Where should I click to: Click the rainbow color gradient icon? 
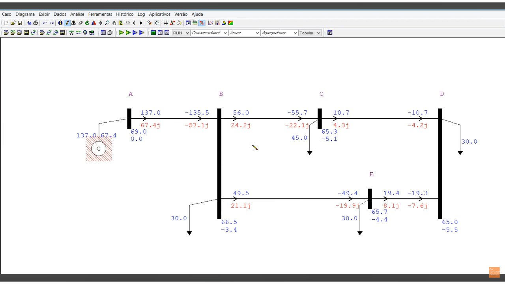click(x=231, y=23)
